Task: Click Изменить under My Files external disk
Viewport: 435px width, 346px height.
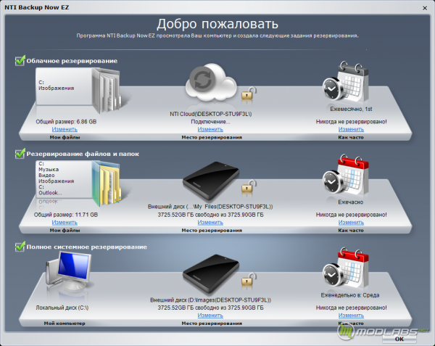Action: click(x=210, y=222)
